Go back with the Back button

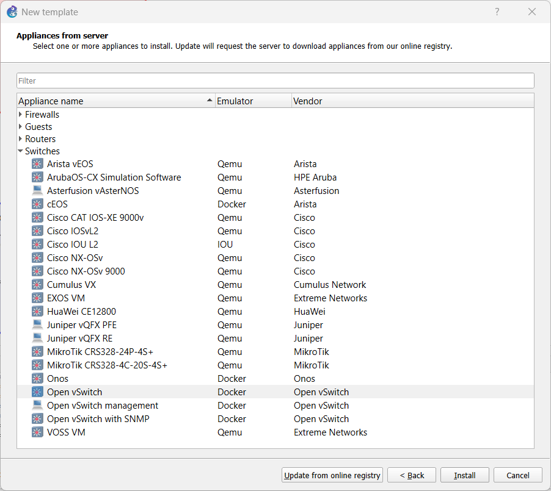412,475
